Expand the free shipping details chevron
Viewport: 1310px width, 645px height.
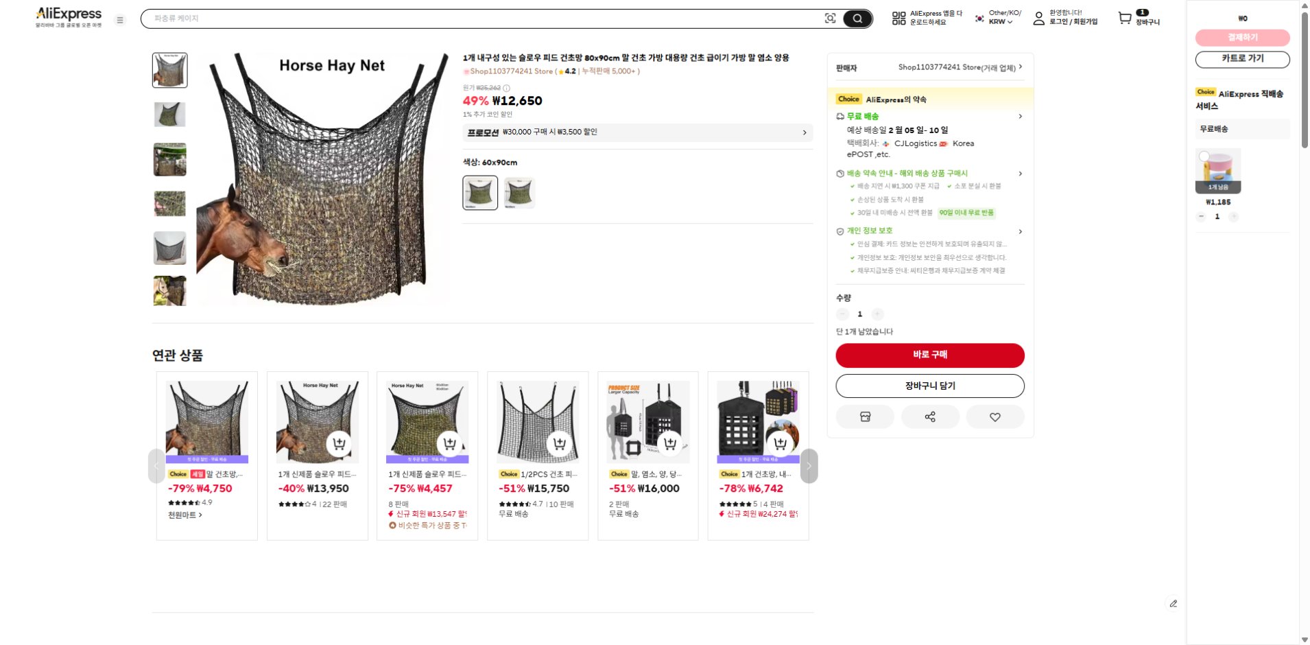coord(1021,117)
